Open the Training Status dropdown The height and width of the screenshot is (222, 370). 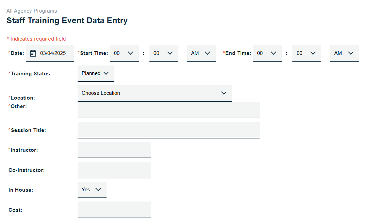click(96, 73)
